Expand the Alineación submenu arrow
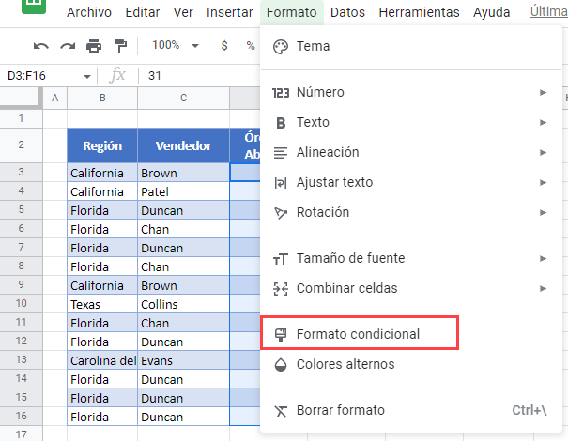The height and width of the screenshot is (441, 568). click(543, 152)
